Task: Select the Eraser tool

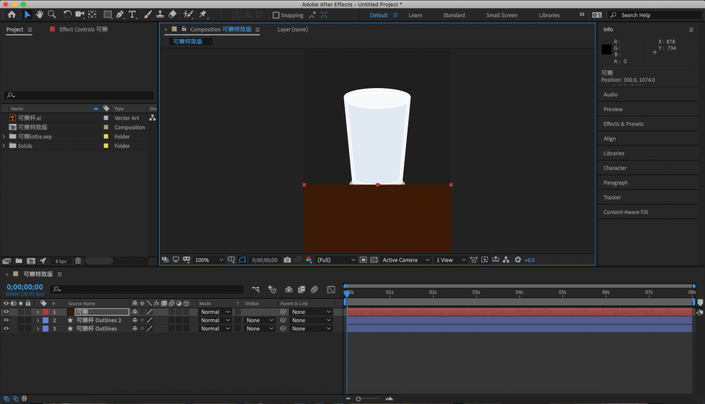Action: point(172,14)
